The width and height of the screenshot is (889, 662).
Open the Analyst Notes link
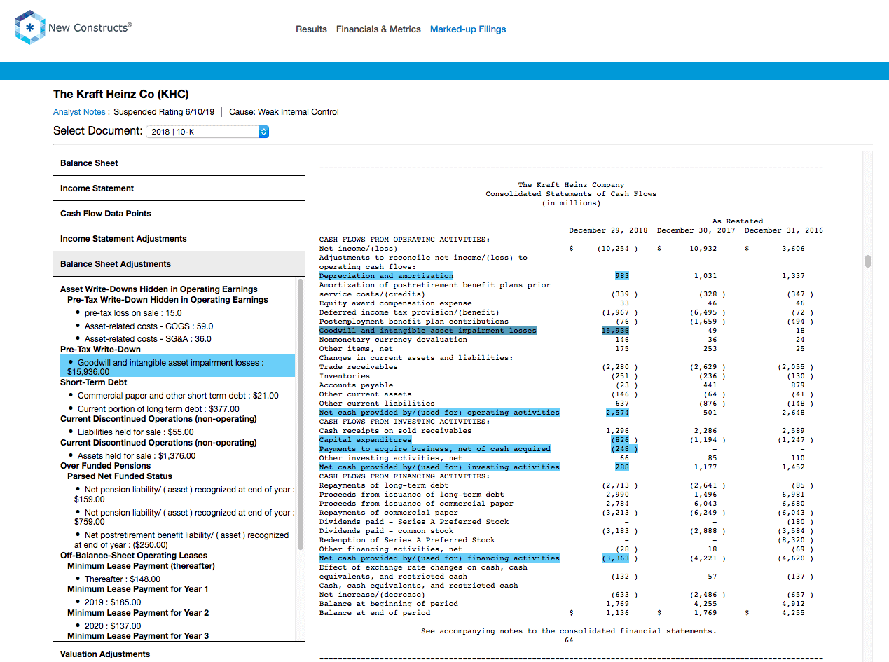coord(79,112)
